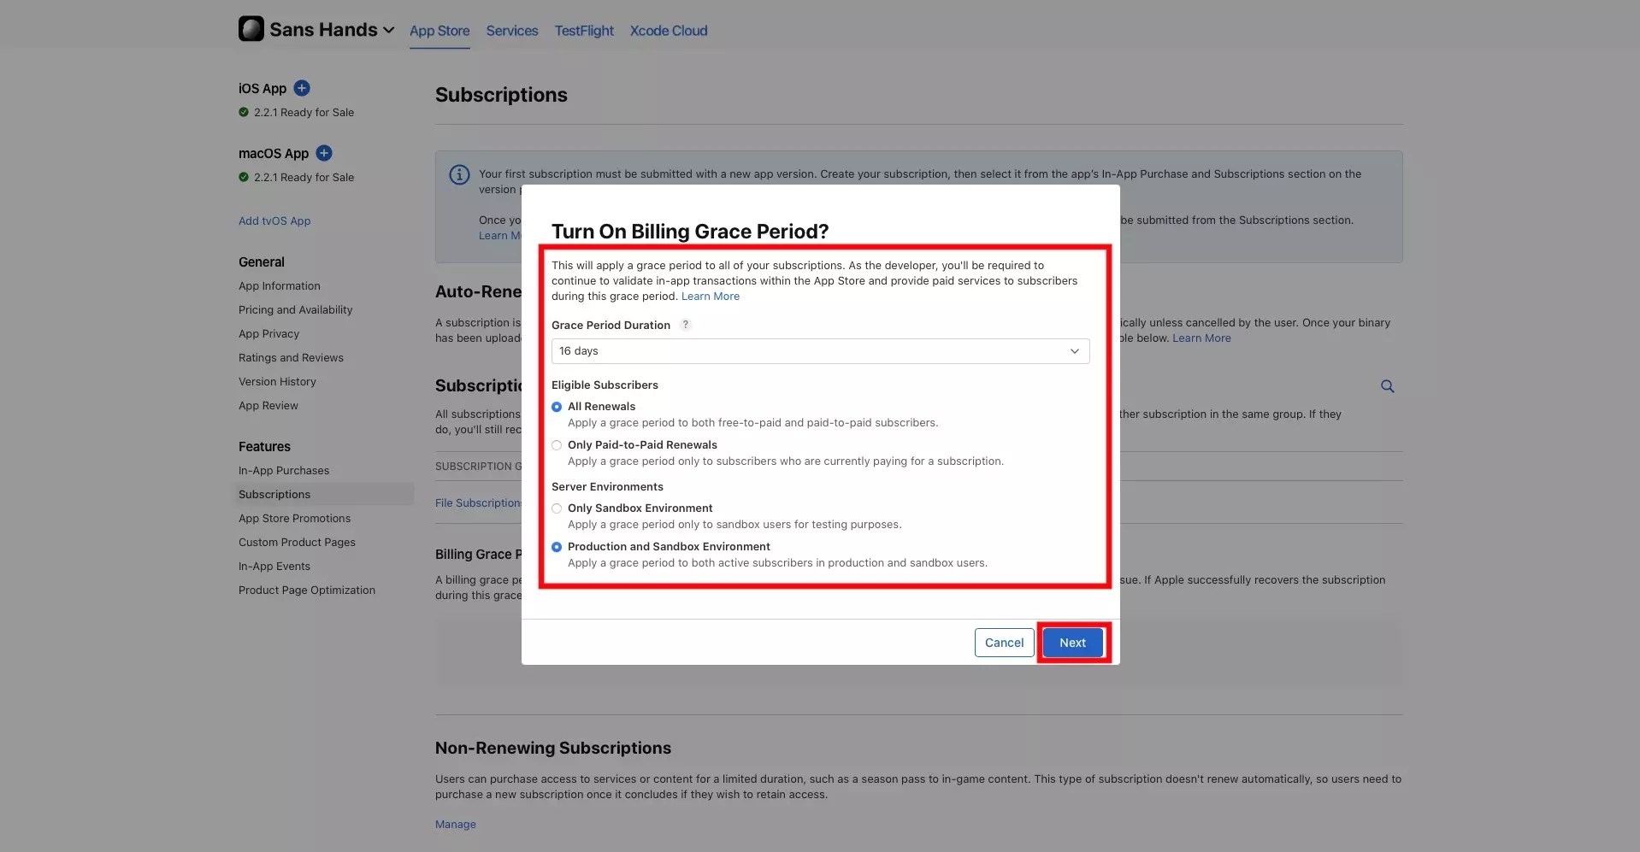This screenshot has height=852, width=1640.
Task: Expand the Sans Hands app switcher chevron
Action: [x=389, y=30]
